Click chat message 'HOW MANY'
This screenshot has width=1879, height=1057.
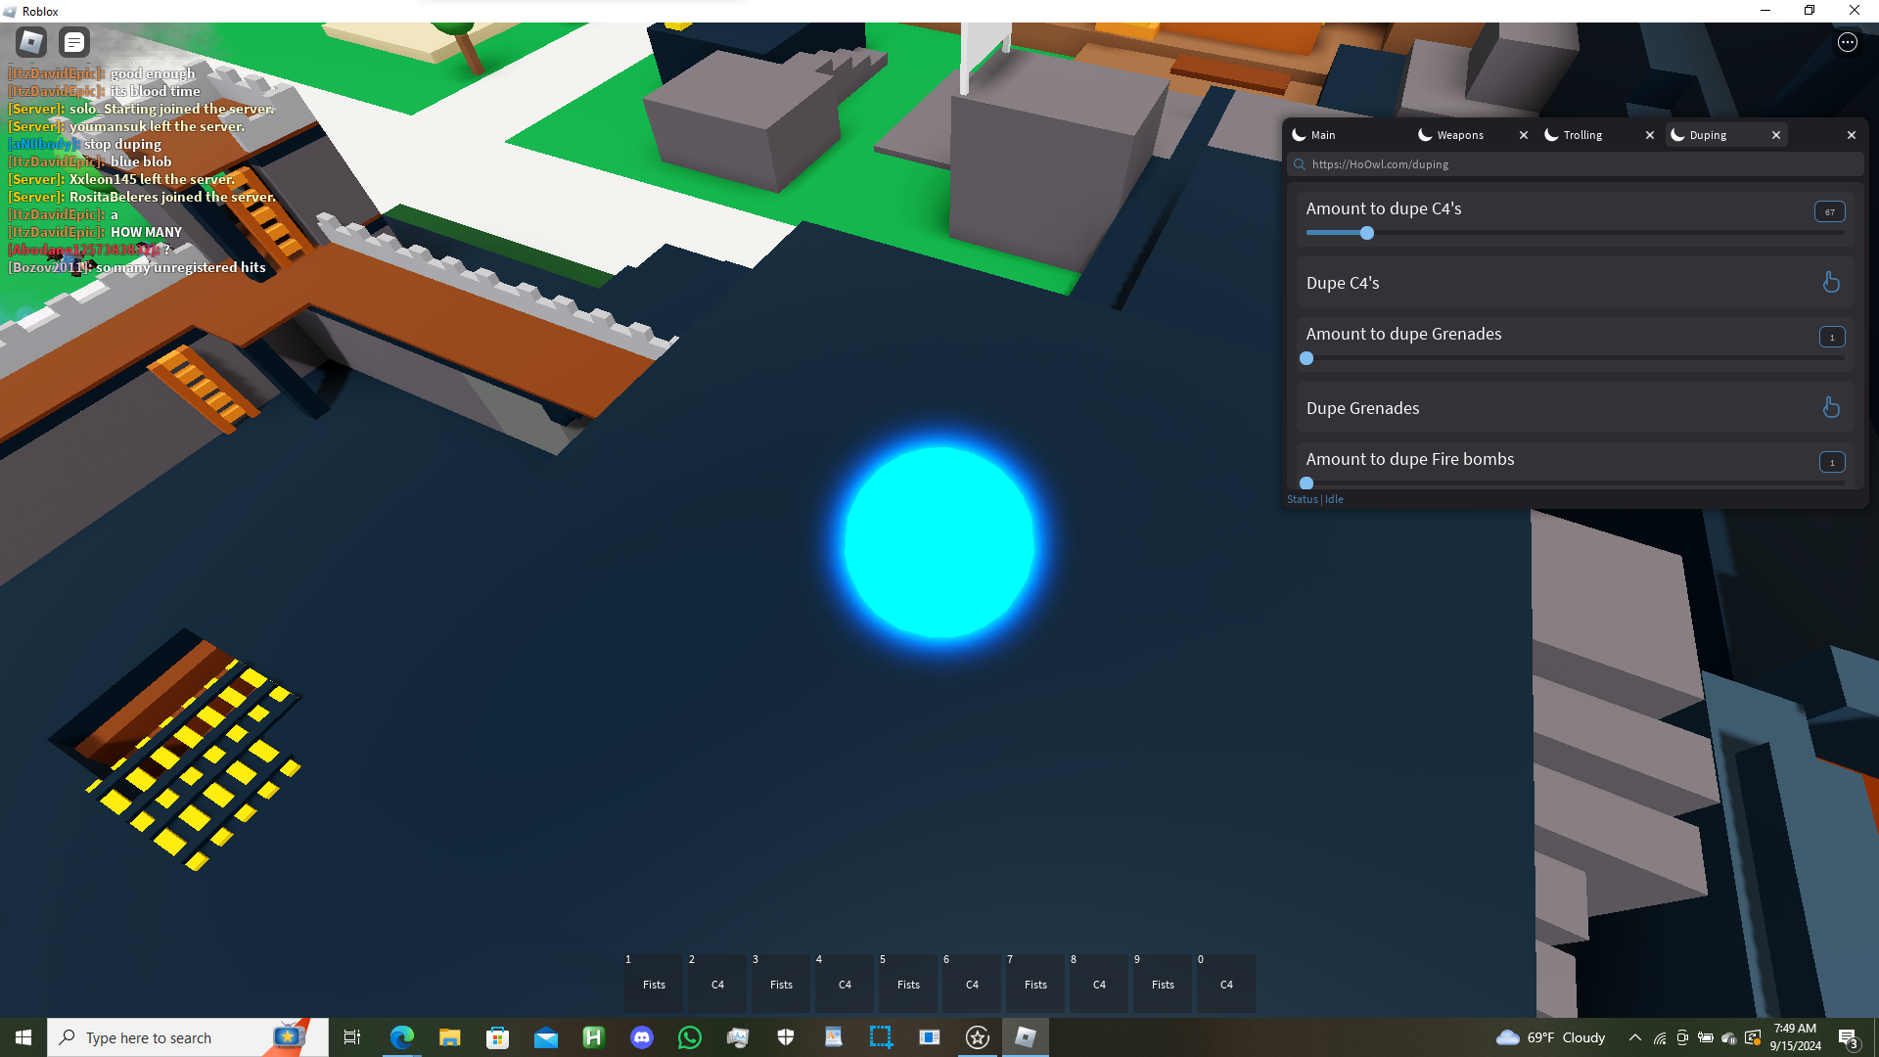[147, 232]
